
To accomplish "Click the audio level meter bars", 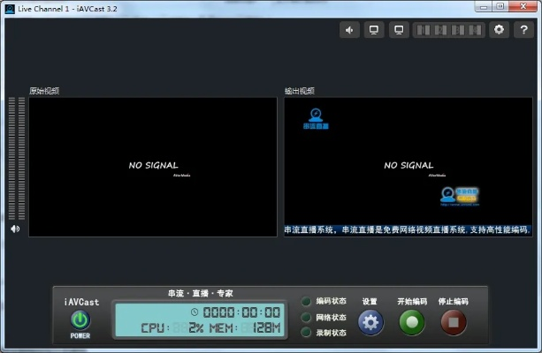I will (16, 158).
